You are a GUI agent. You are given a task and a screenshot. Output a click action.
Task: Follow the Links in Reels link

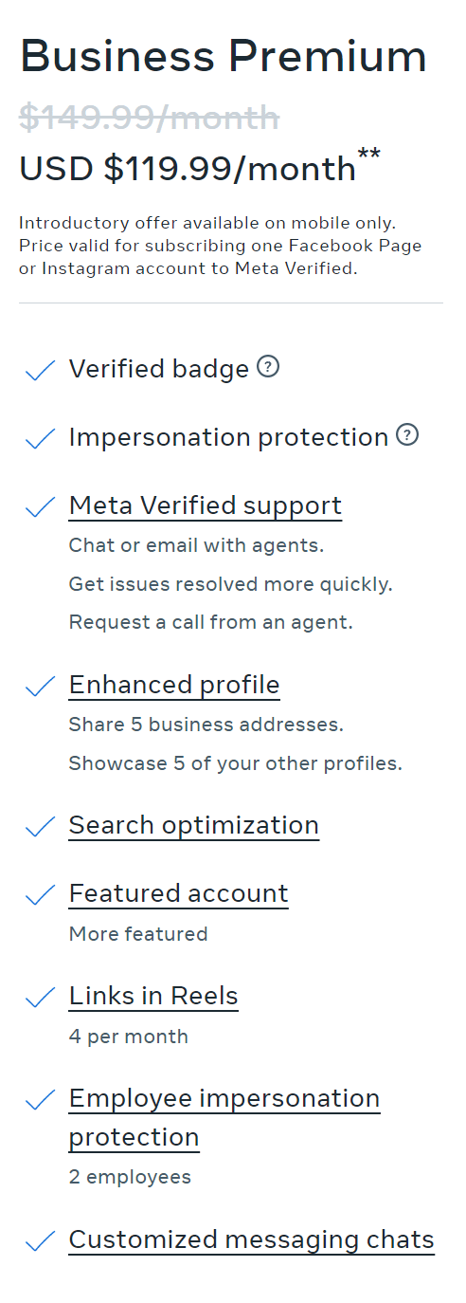(153, 996)
